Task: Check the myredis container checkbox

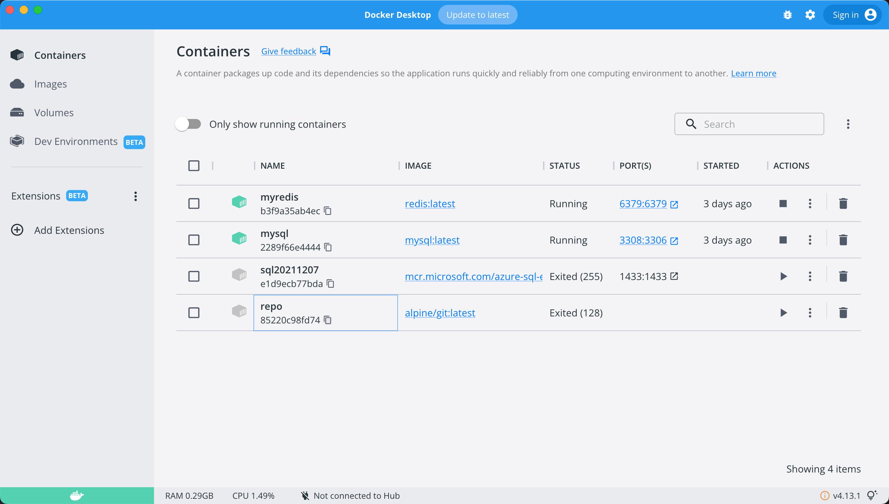Action: click(x=194, y=203)
